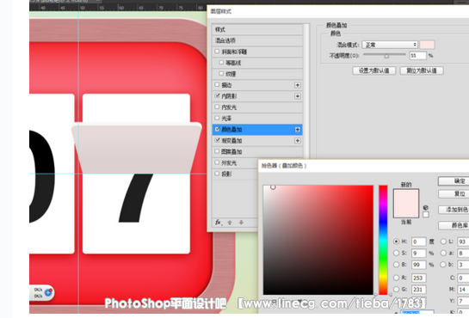Screen dimensions: 469x318
Task: Select the S saturation radio button
Action: (x=397, y=253)
